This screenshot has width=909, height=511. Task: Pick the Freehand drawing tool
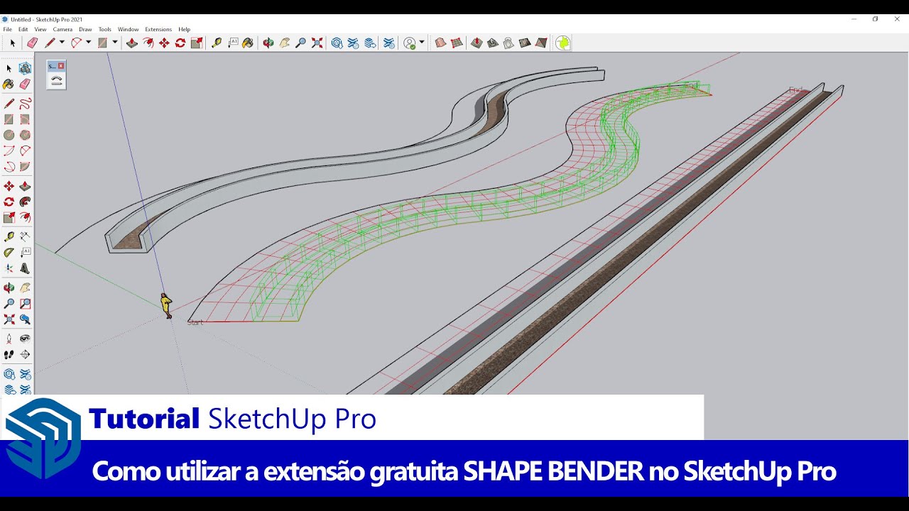[x=25, y=104]
